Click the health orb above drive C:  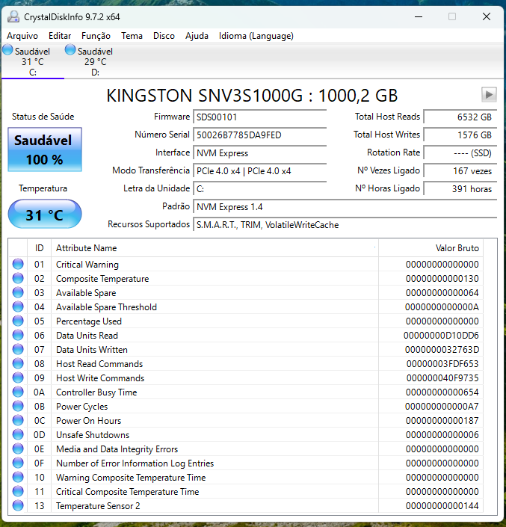(8, 50)
